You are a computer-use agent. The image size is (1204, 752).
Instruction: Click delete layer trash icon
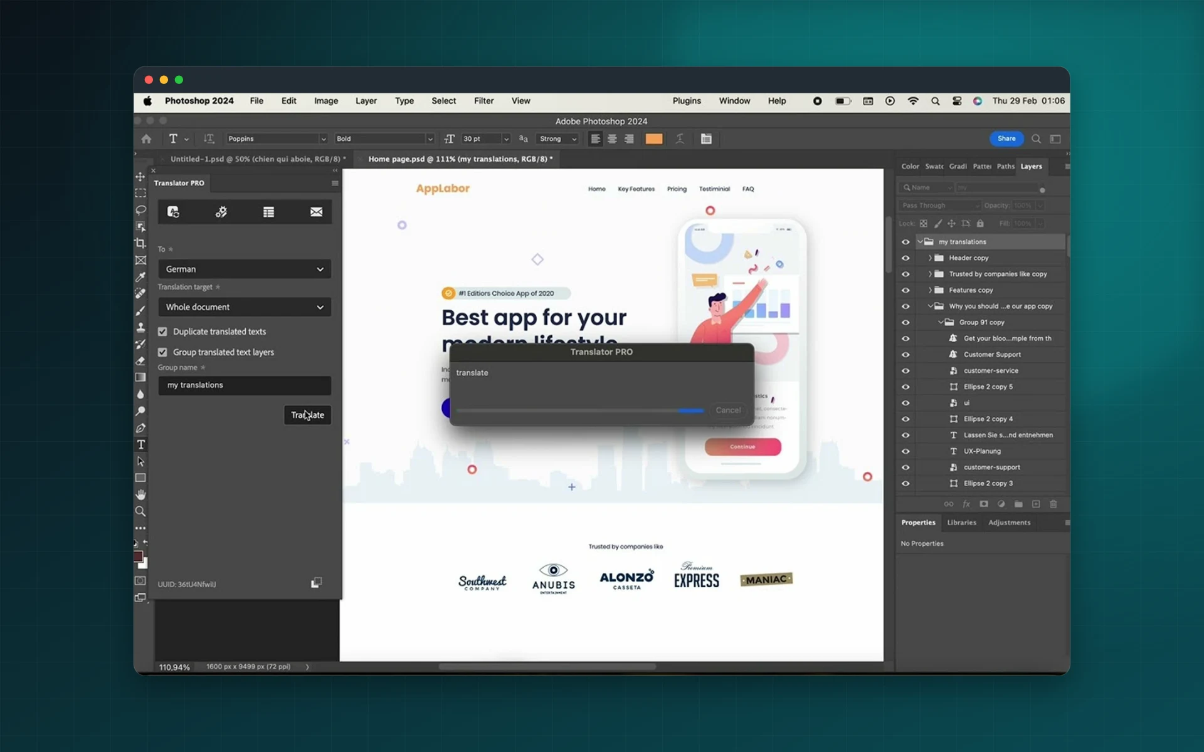[1053, 504]
